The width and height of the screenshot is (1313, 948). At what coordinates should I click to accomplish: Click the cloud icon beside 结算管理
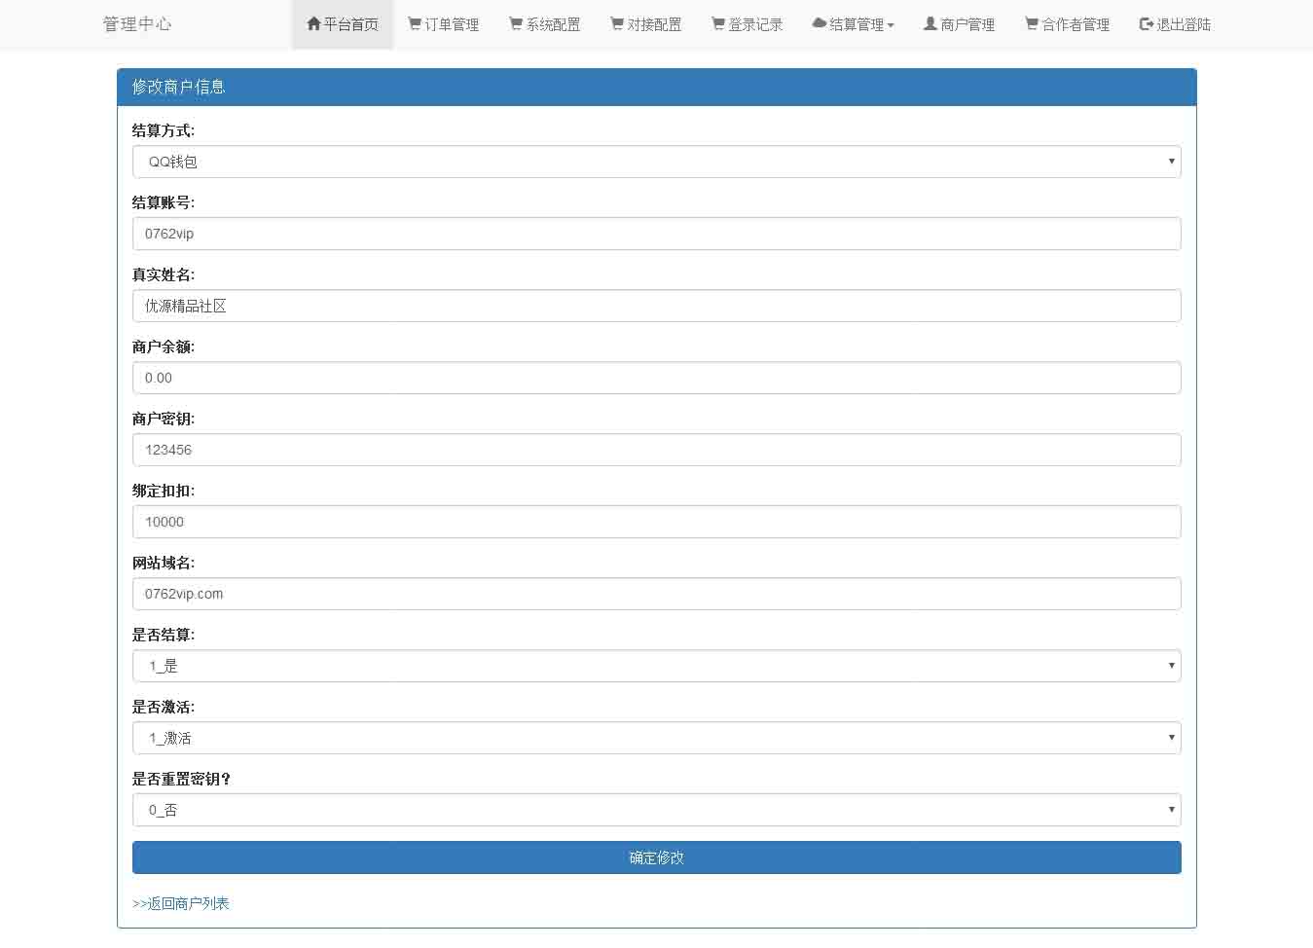click(820, 24)
